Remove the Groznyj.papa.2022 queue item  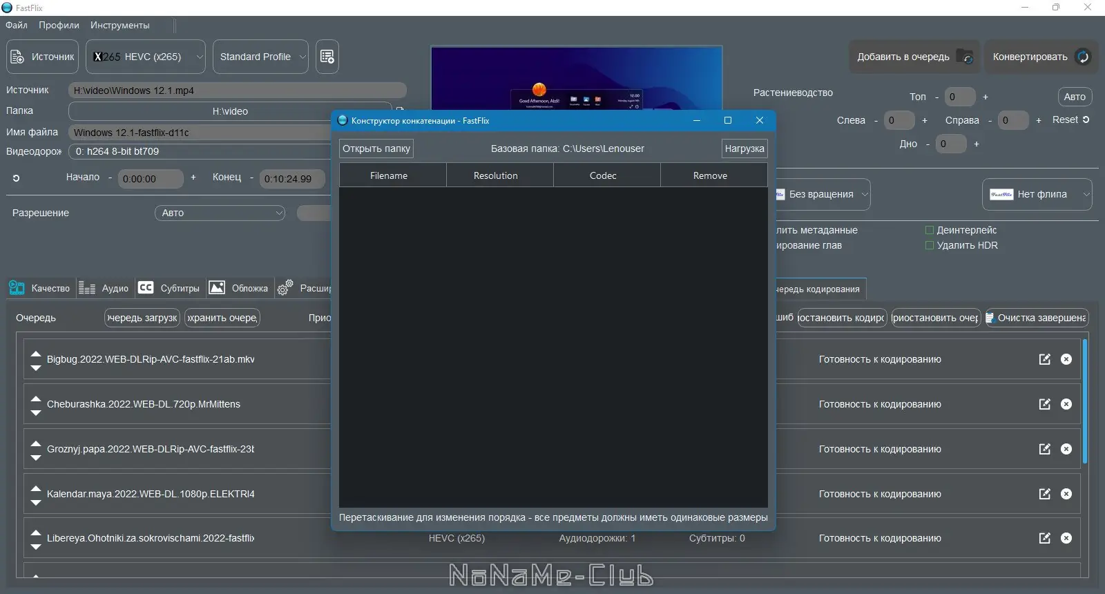click(1066, 449)
